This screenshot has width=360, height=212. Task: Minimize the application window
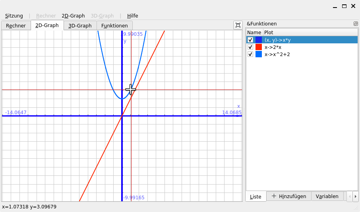(335, 6)
